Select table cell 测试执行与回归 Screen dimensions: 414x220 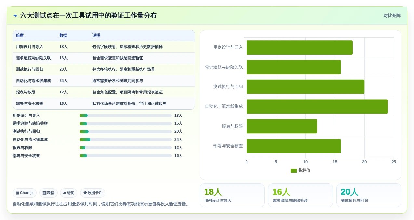pyautogui.click(x=30, y=69)
